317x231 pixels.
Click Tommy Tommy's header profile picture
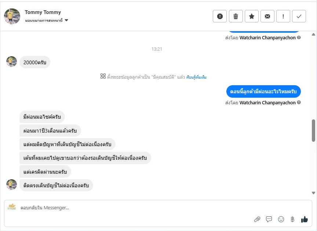point(12,16)
